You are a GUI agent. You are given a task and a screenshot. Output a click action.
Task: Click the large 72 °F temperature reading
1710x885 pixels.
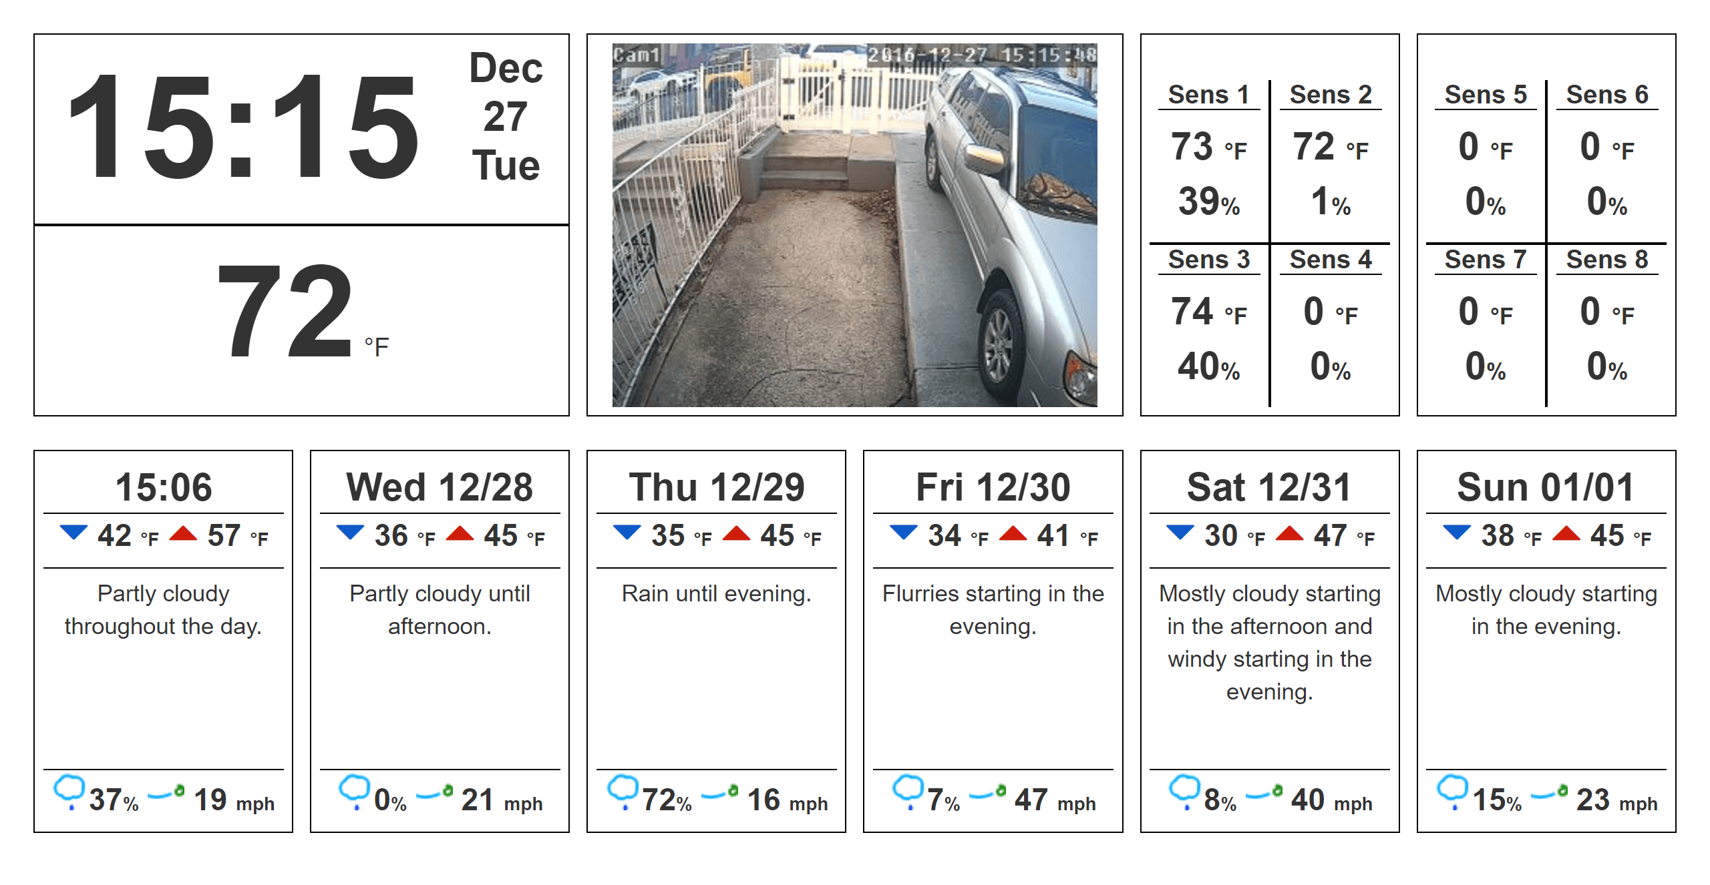pos(302,310)
